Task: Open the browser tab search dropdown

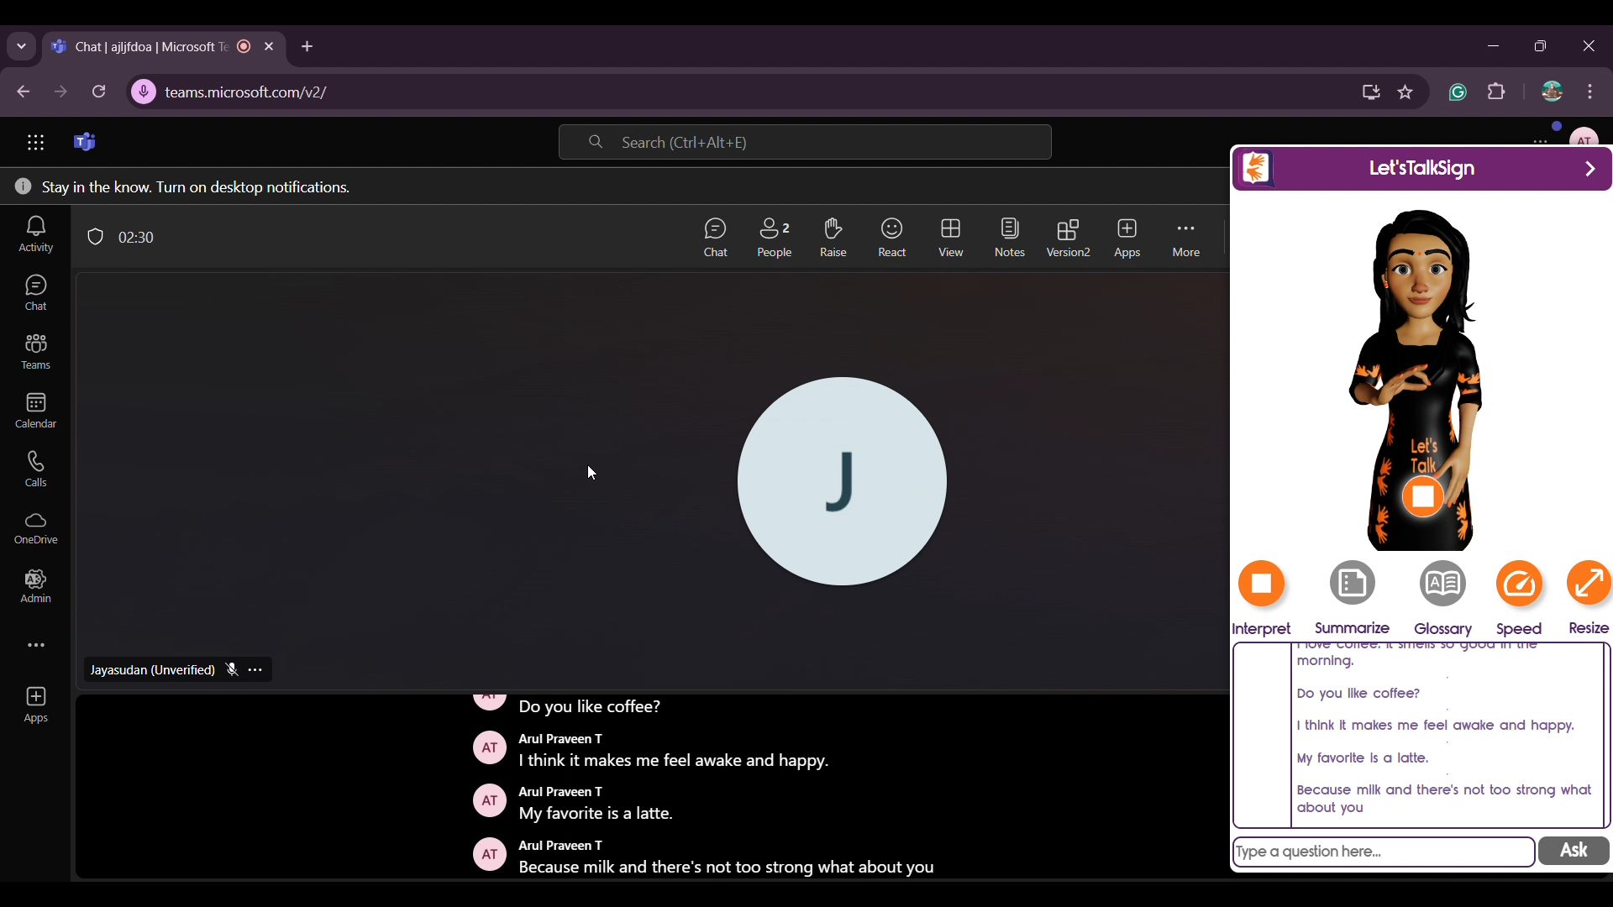Action: pyautogui.click(x=22, y=47)
